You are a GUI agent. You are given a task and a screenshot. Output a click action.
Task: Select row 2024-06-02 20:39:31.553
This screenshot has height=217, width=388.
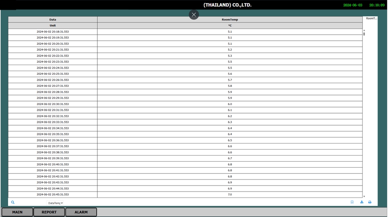click(x=186, y=158)
